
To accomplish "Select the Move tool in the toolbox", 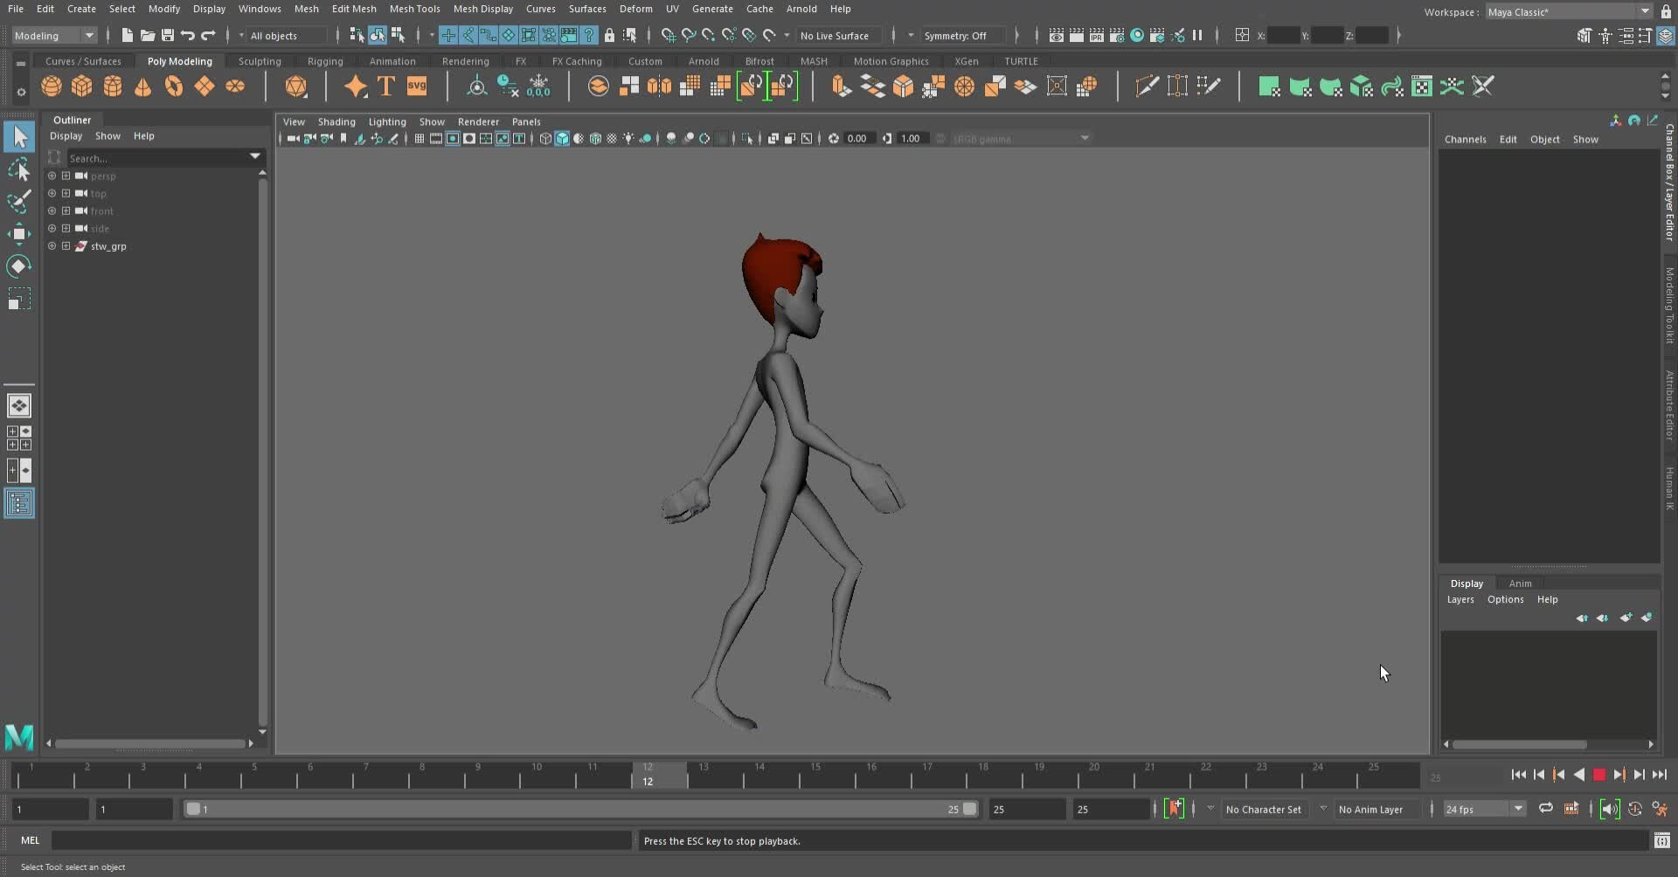I will 19,232.
